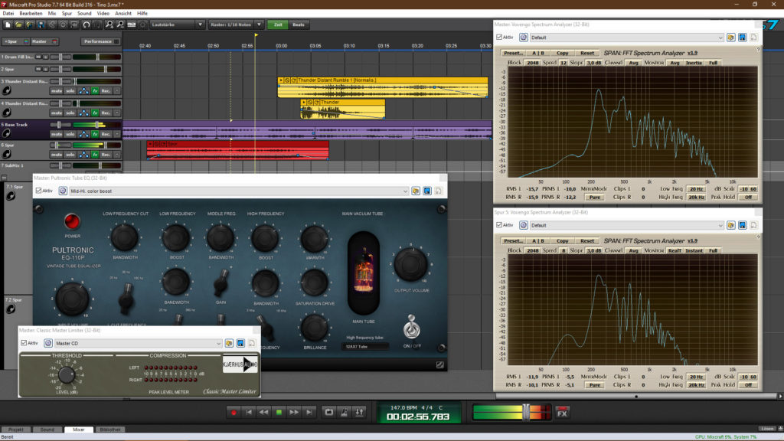The width and height of the screenshot is (784, 441).
Task: Open the preset library icon in Master Spectrum Analyzer
Action: click(731, 38)
